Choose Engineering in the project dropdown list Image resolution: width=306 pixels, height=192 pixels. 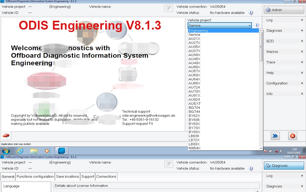[x=223, y=30]
